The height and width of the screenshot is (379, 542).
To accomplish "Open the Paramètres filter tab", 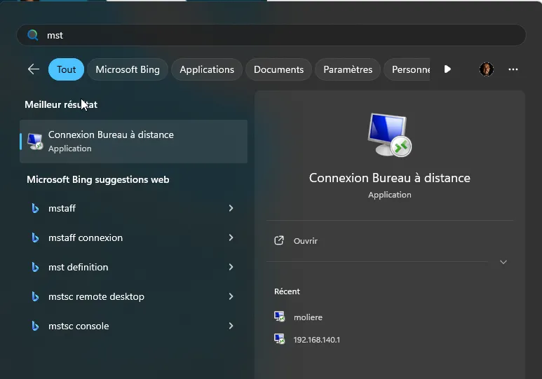I will click(x=348, y=69).
